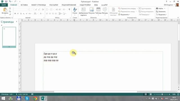
Task: Switch to the МАКЕТ СТРАНИЦЫ tab
Action: (x=39, y=5)
